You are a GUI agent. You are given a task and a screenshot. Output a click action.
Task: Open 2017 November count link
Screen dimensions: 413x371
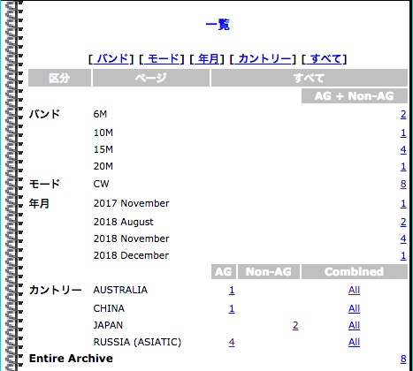point(403,203)
